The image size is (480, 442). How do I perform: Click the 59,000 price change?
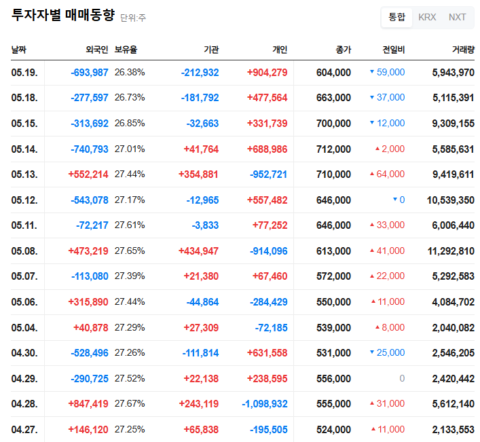(x=387, y=72)
